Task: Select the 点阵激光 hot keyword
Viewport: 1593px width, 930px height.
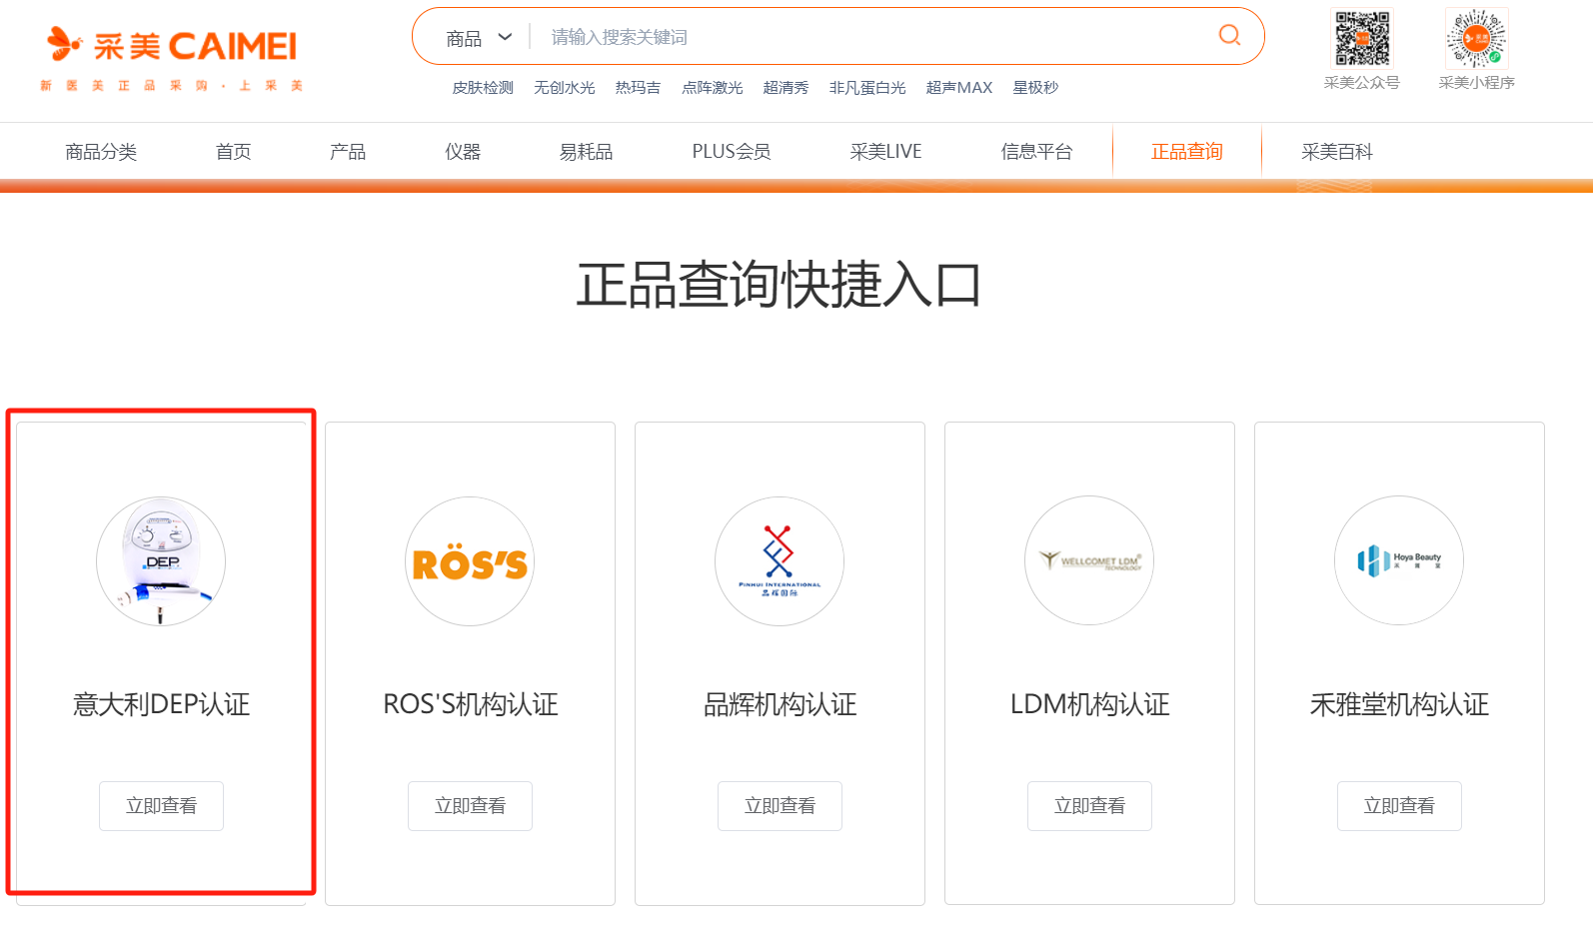Action: click(x=712, y=88)
